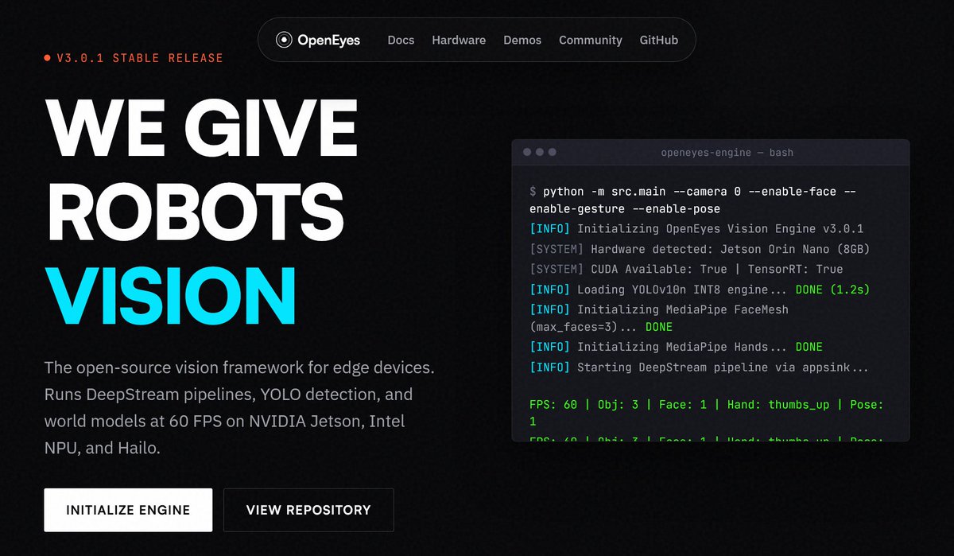This screenshot has height=556, width=954.
Task: Click the 'CUDA Available: True' line
Action: pyautogui.click(x=686, y=269)
